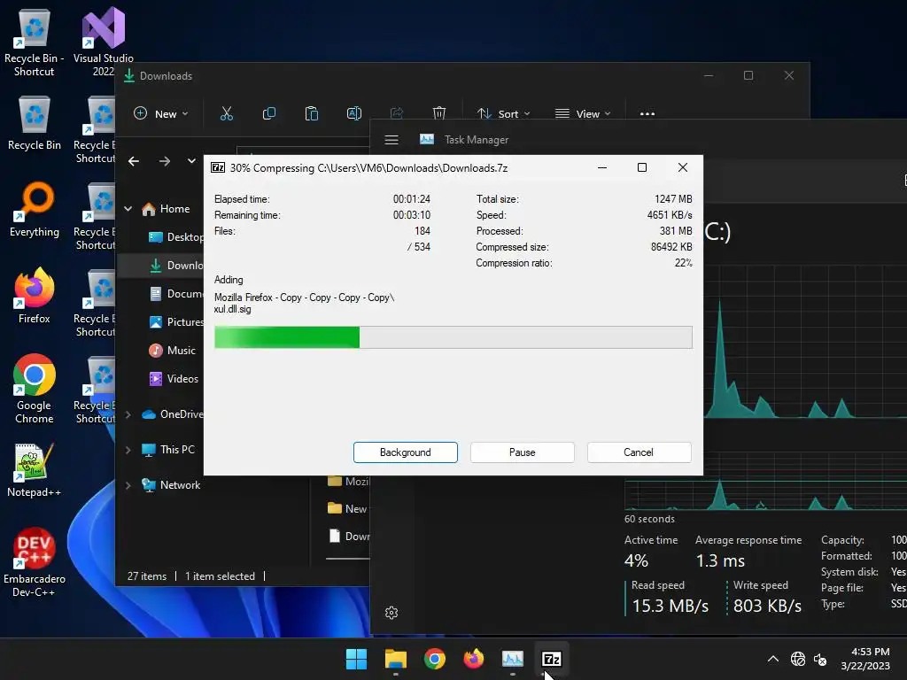Maximize the 7-Zip compressing dialog
The height and width of the screenshot is (680, 907).
[x=642, y=167]
